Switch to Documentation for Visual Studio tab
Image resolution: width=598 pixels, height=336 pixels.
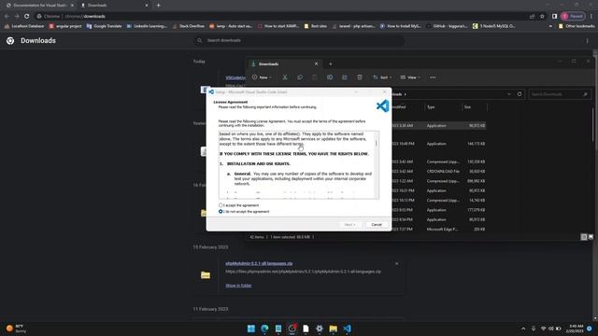pyautogui.click(x=40, y=6)
